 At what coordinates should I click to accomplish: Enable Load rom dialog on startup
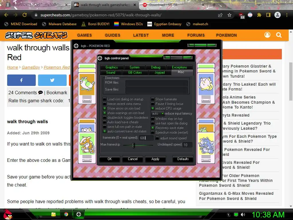[104, 99]
